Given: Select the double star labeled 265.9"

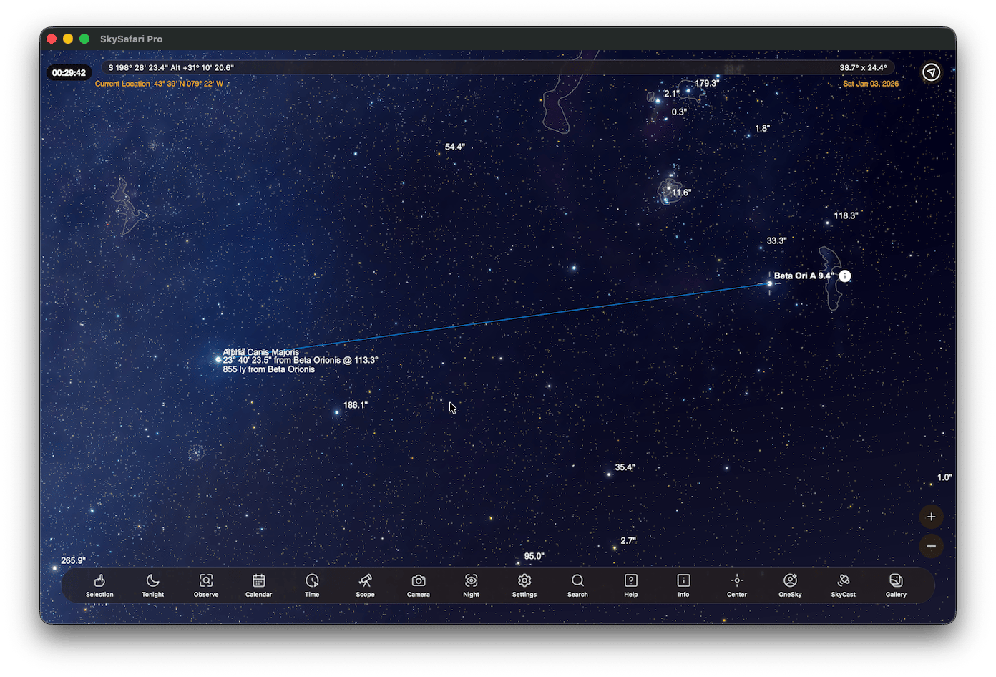Looking at the screenshot, I should (x=54, y=568).
